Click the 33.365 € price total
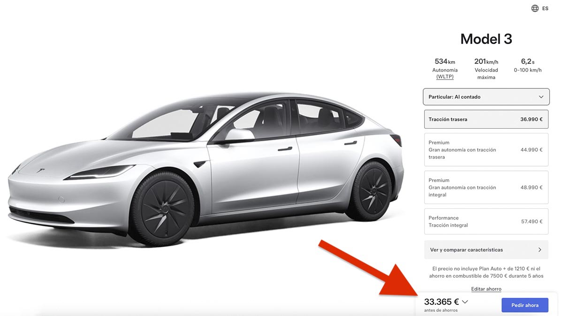 [441, 302]
